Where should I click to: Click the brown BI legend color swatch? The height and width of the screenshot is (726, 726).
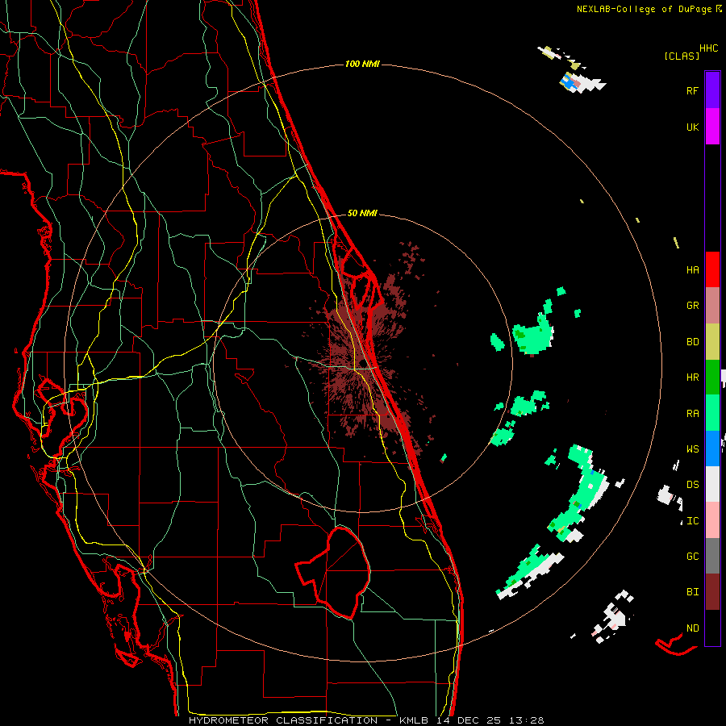coord(712,592)
